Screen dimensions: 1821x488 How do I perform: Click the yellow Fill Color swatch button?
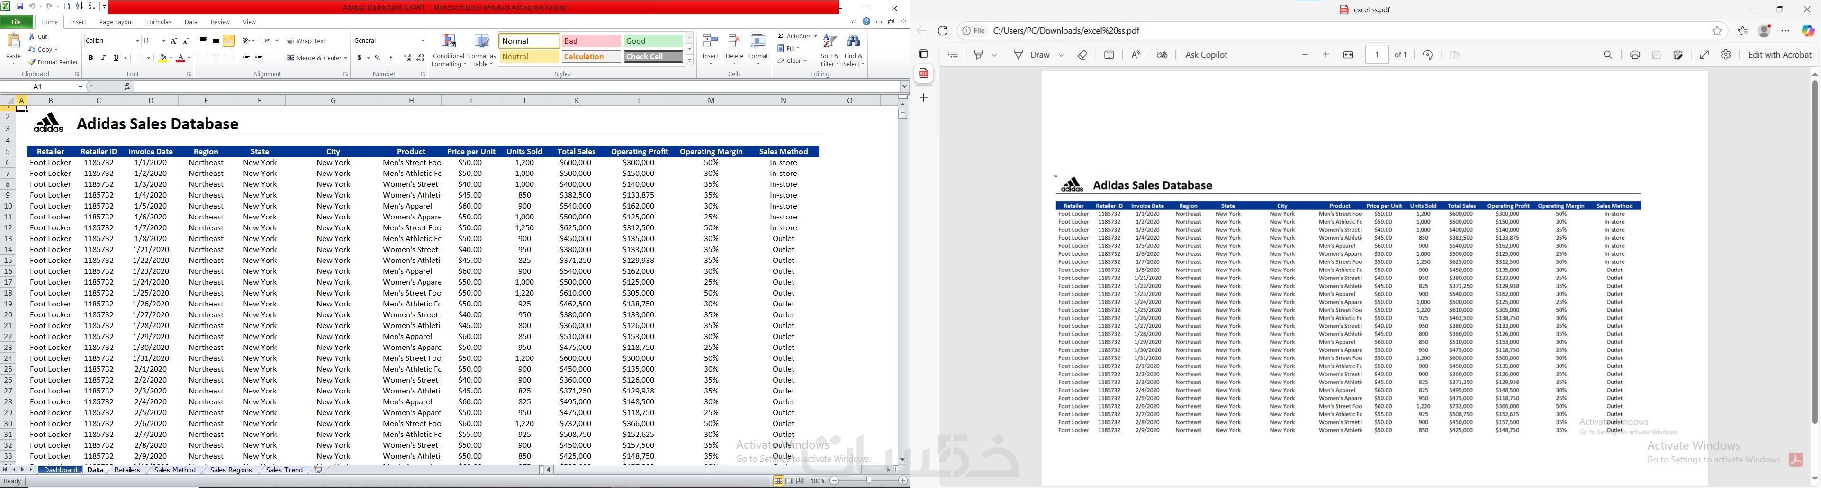[x=162, y=58]
